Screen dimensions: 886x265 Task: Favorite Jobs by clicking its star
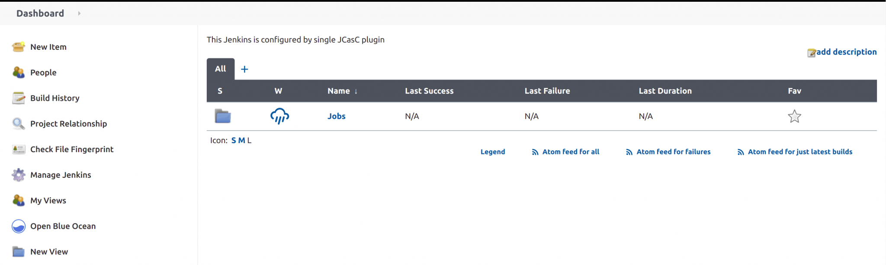click(794, 116)
